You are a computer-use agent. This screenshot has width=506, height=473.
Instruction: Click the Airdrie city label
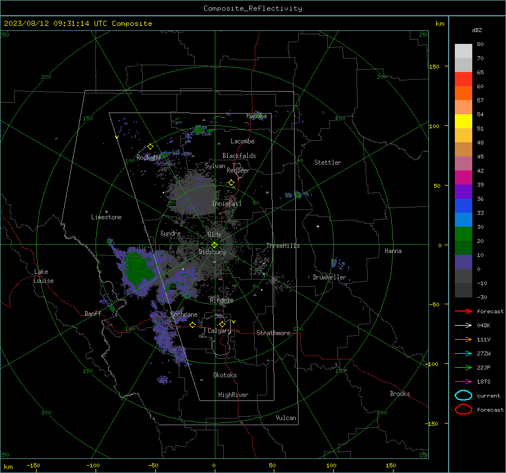(x=222, y=300)
